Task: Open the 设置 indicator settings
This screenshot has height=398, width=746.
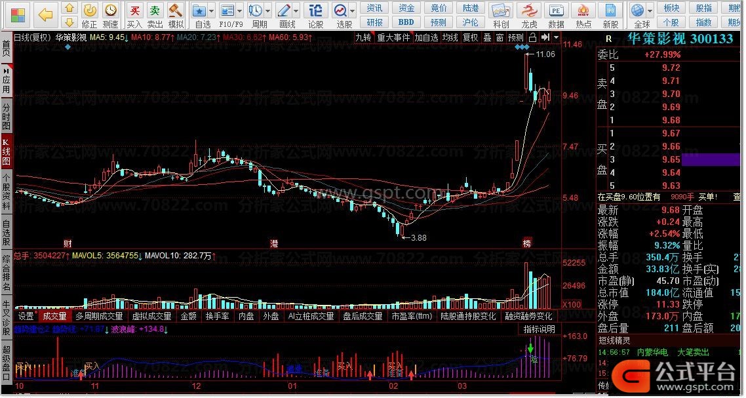Action: coord(26,316)
